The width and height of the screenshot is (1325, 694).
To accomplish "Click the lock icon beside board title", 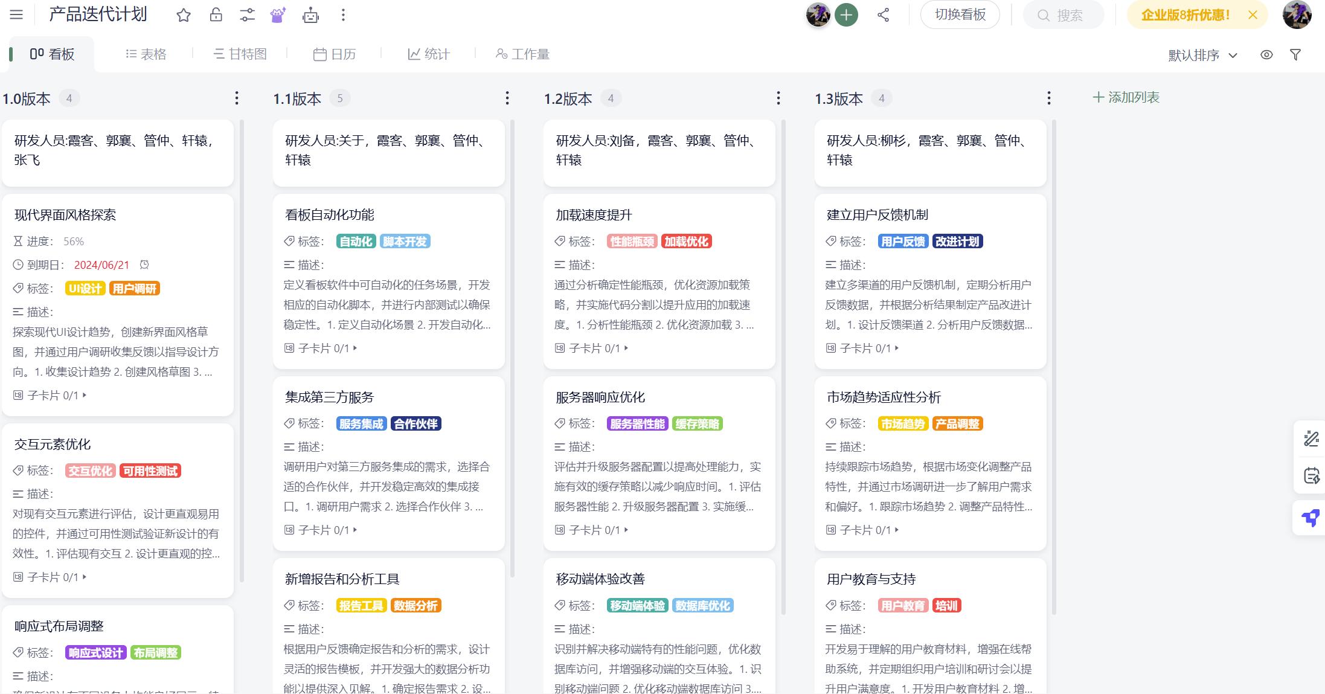I will click(216, 15).
